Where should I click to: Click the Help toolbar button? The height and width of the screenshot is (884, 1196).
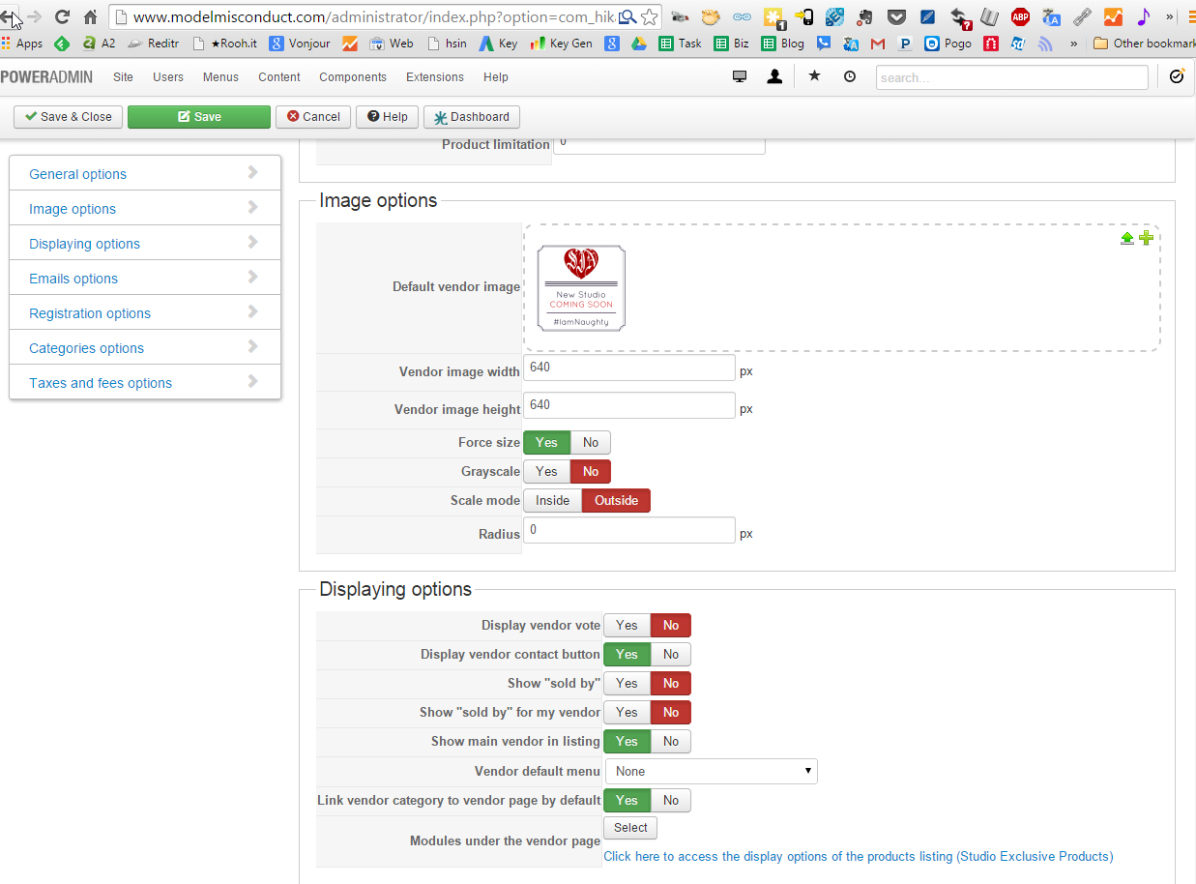coord(387,117)
